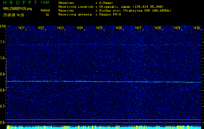
Task: Click the 0.7 frequency axis label
Action: (3, 106)
